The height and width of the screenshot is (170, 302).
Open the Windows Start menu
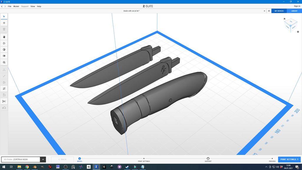pyautogui.click(x=4, y=167)
